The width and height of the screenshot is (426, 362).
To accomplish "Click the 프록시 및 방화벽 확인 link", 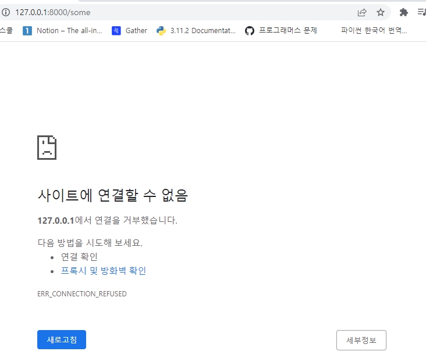I will pos(104,271).
